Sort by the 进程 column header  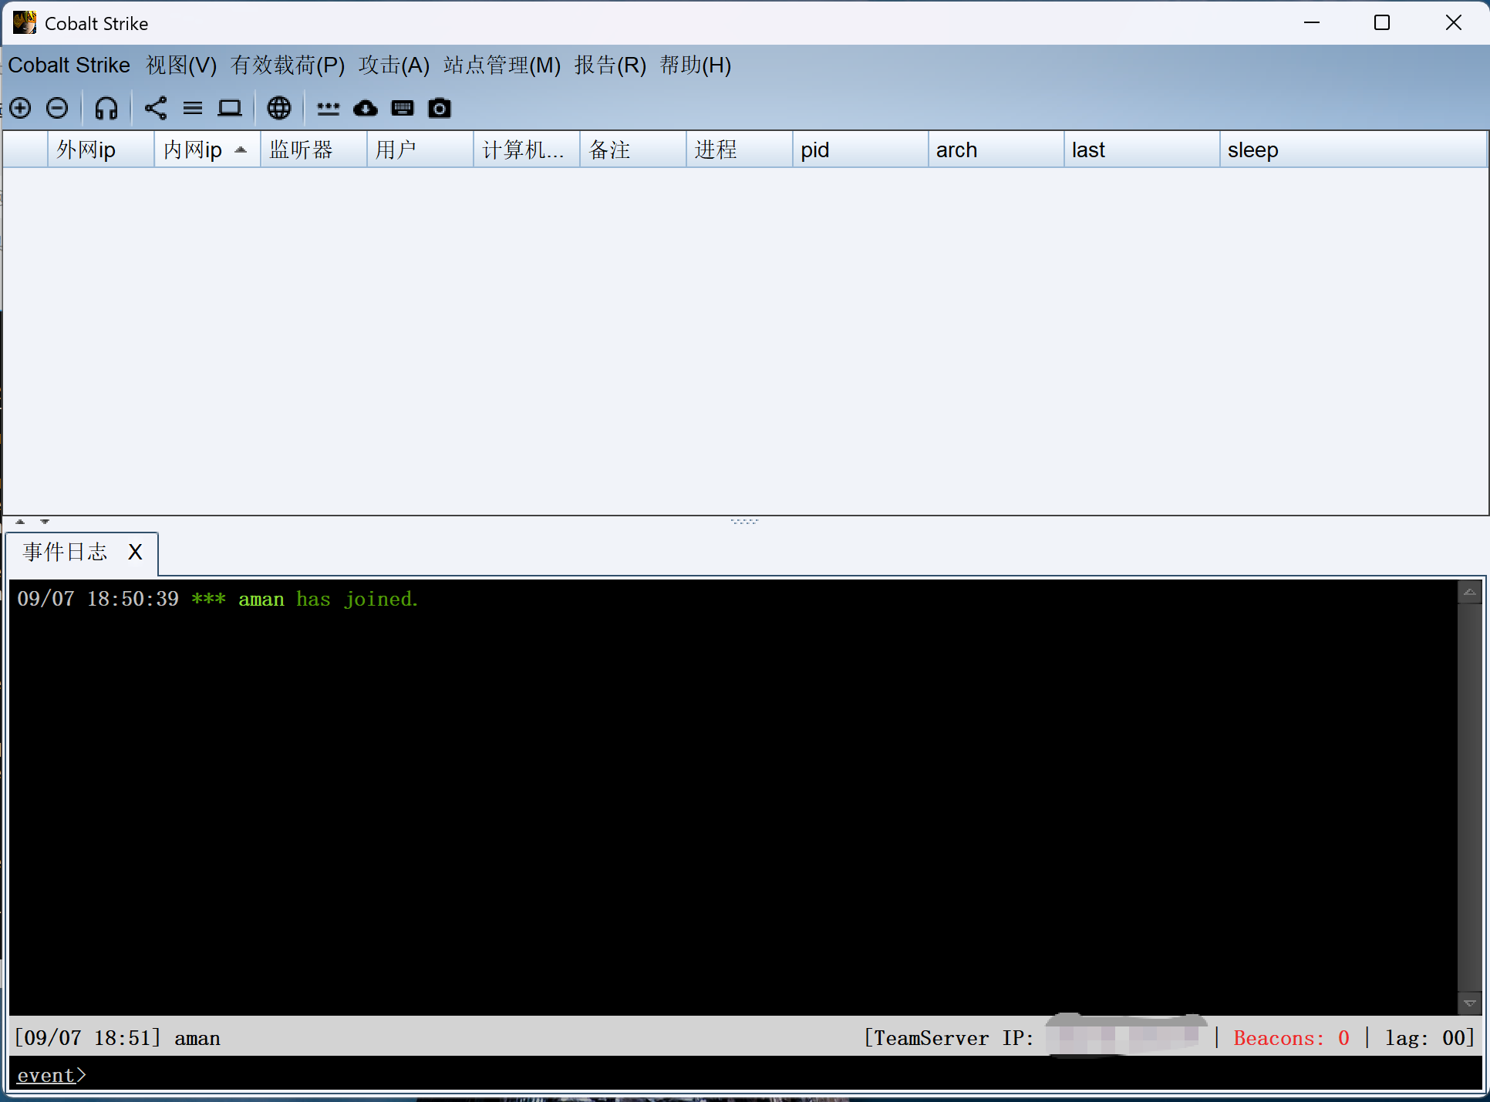click(x=740, y=150)
